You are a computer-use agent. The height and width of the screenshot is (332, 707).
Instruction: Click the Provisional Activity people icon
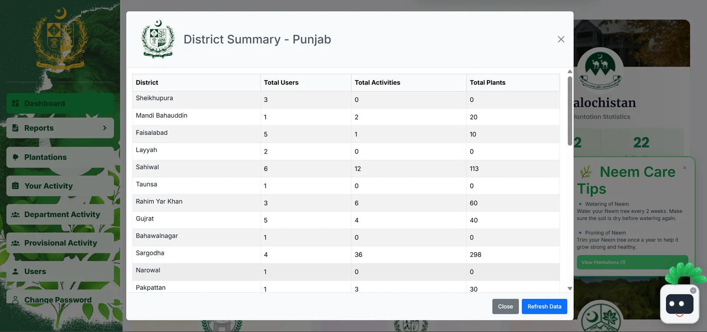(x=15, y=243)
